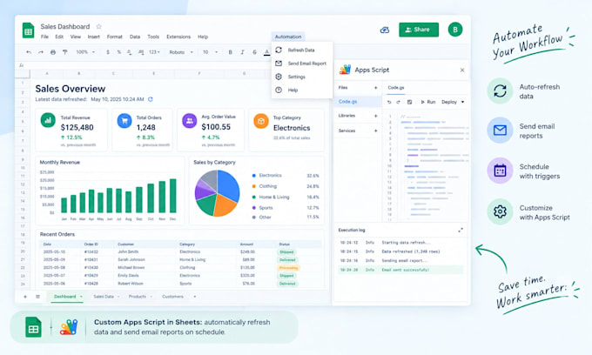Redo in the Apps Script editor
This screenshot has width=592, height=355.
[399, 102]
